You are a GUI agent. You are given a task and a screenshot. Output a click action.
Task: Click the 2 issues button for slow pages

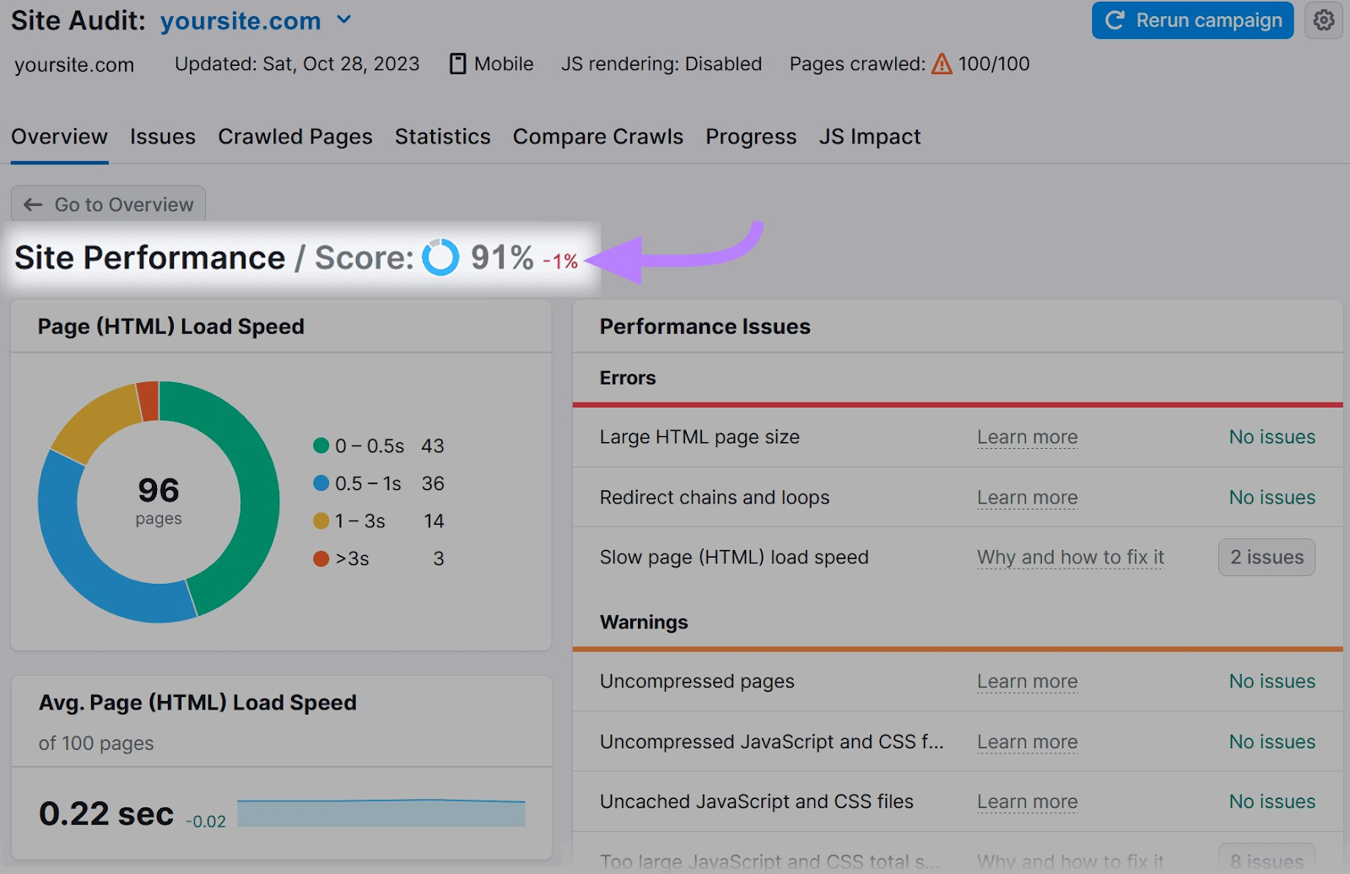pos(1266,557)
